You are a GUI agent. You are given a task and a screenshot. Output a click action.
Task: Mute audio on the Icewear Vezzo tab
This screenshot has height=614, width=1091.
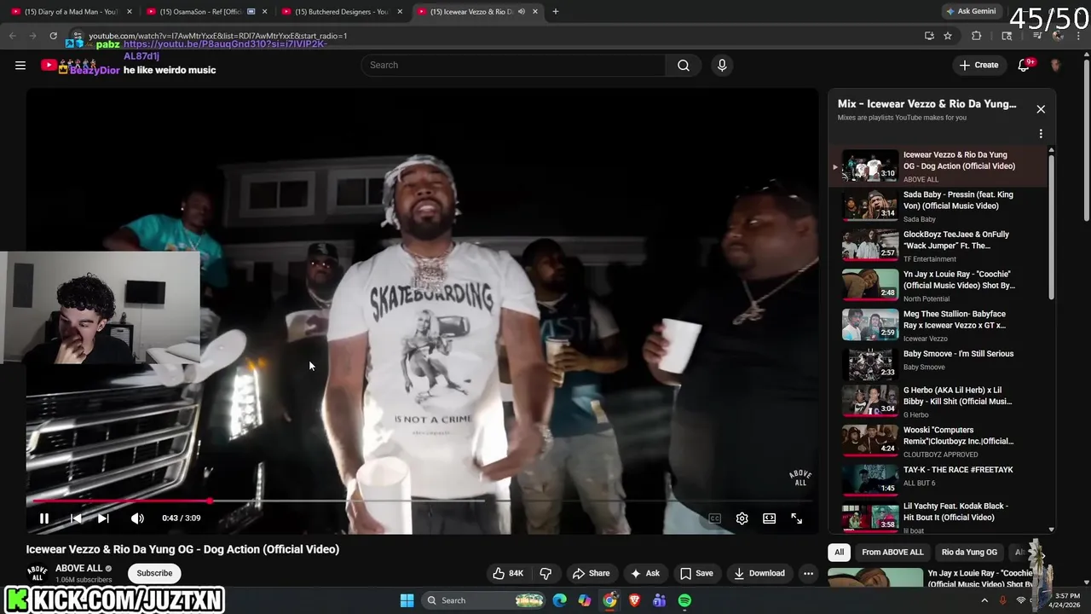(x=521, y=12)
